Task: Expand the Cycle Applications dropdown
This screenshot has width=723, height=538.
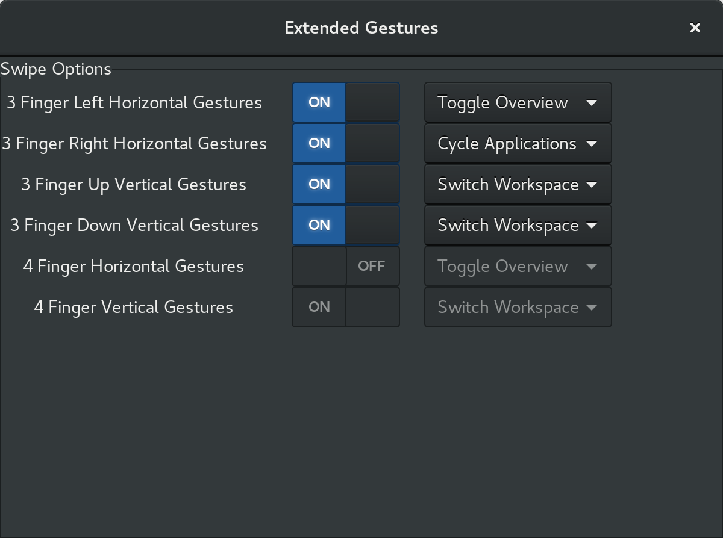Action: point(518,143)
